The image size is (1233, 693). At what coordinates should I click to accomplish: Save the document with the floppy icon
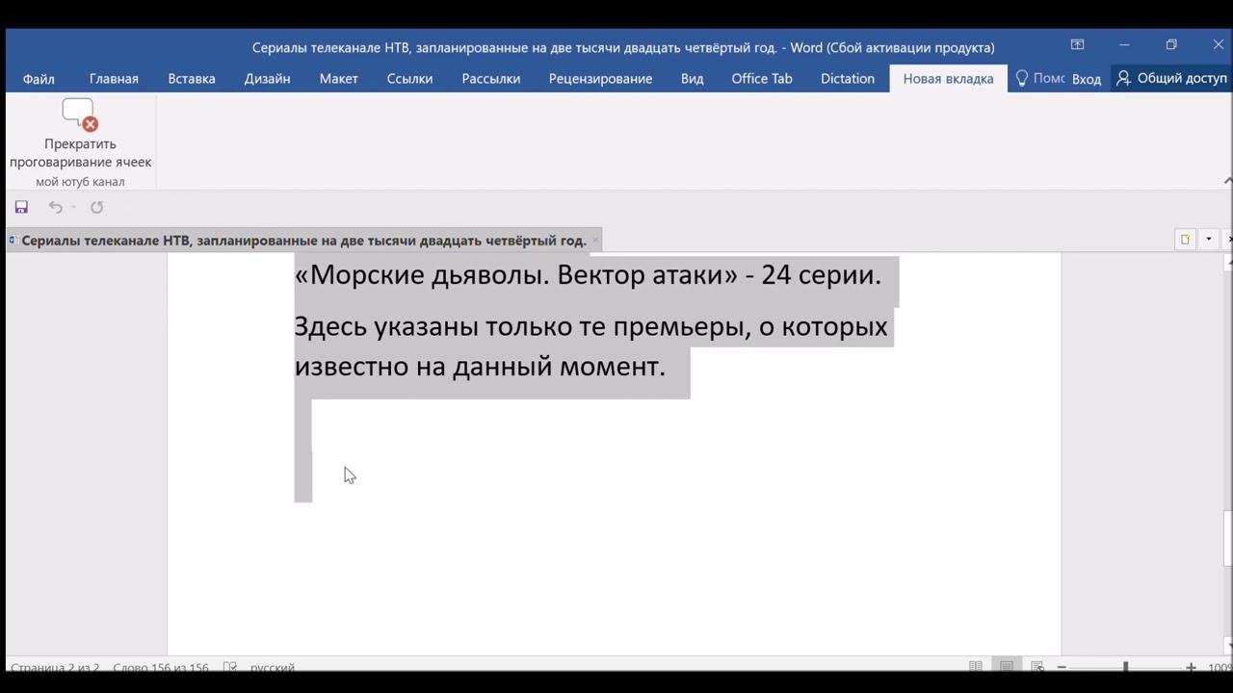21,207
